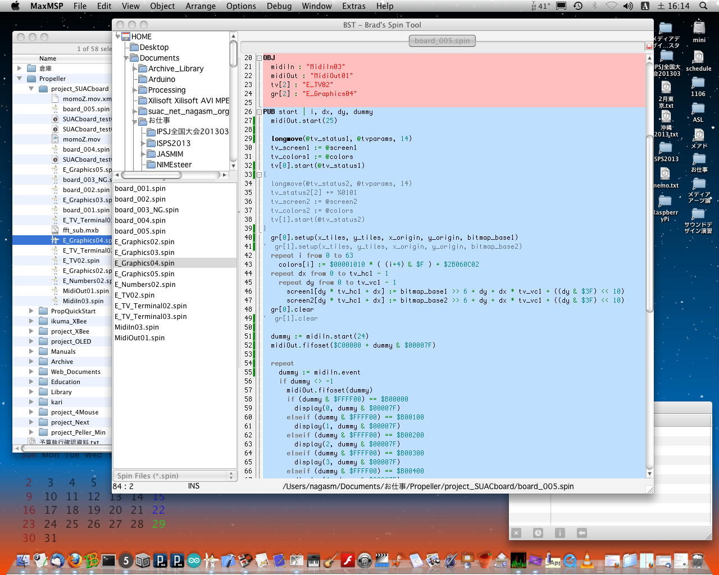Screen dimensions: 719x575
Task: Open the Time Machine menu bar icon
Action: [x=578, y=6]
